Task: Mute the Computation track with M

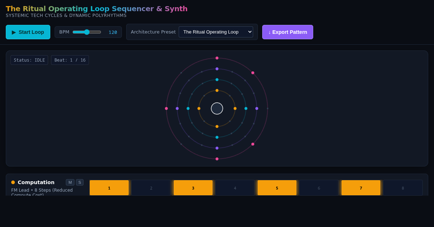Action: click(70, 182)
